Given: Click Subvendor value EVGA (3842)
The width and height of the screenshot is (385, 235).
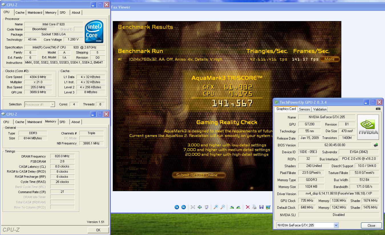Looking at the screenshot, I should (359, 152).
